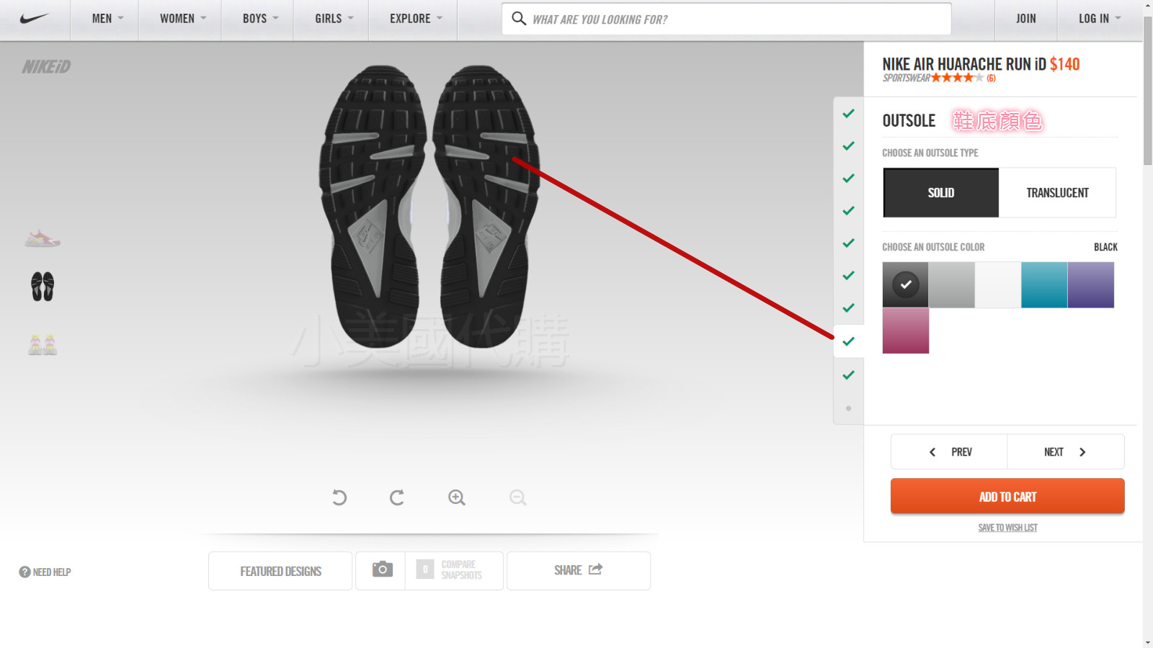Screen dimensions: 1153x648
Task: Click COMPARE SNAPSHOTS
Action: click(x=454, y=570)
